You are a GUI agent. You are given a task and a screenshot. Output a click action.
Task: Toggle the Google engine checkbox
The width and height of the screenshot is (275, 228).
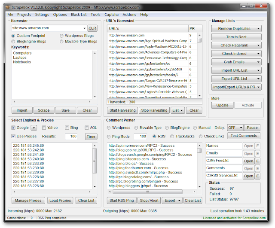tap(13, 128)
